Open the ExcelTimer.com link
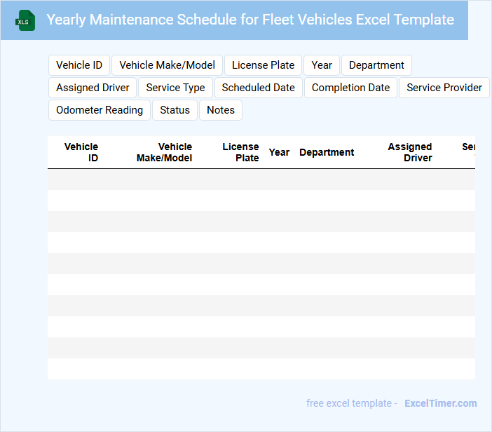This screenshot has height=432, width=492. (x=441, y=403)
